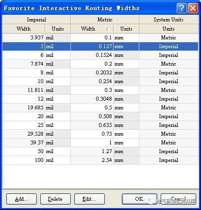Click System Units cell in the 3.937 mil row

(168, 37)
